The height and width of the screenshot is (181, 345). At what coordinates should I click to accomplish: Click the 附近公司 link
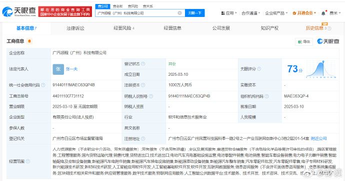click(318, 139)
